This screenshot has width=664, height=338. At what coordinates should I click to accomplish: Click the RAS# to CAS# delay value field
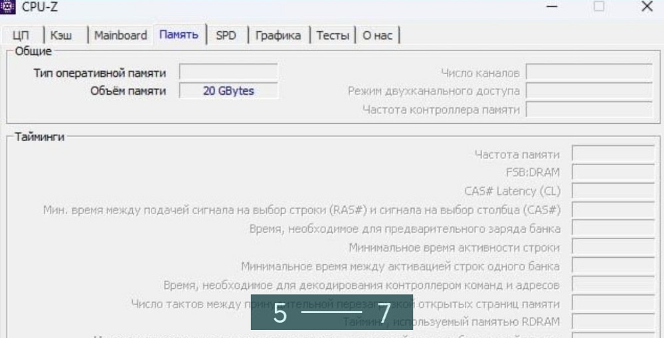coord(613,210)
